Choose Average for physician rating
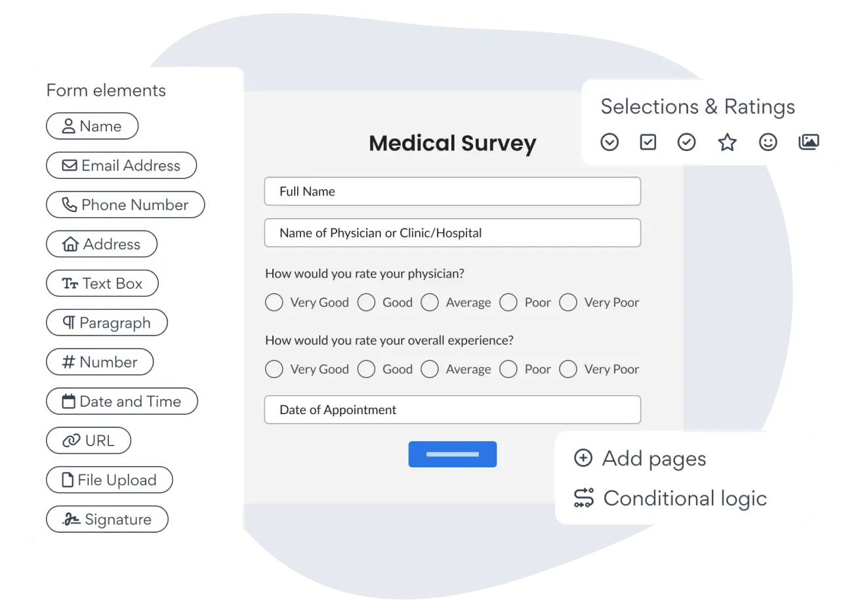This screenshot has width=866, height=613. pyautogui.click(x=430, y=303)
